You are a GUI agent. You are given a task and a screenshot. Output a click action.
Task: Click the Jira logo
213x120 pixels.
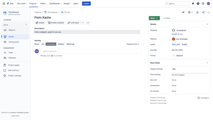10,3
